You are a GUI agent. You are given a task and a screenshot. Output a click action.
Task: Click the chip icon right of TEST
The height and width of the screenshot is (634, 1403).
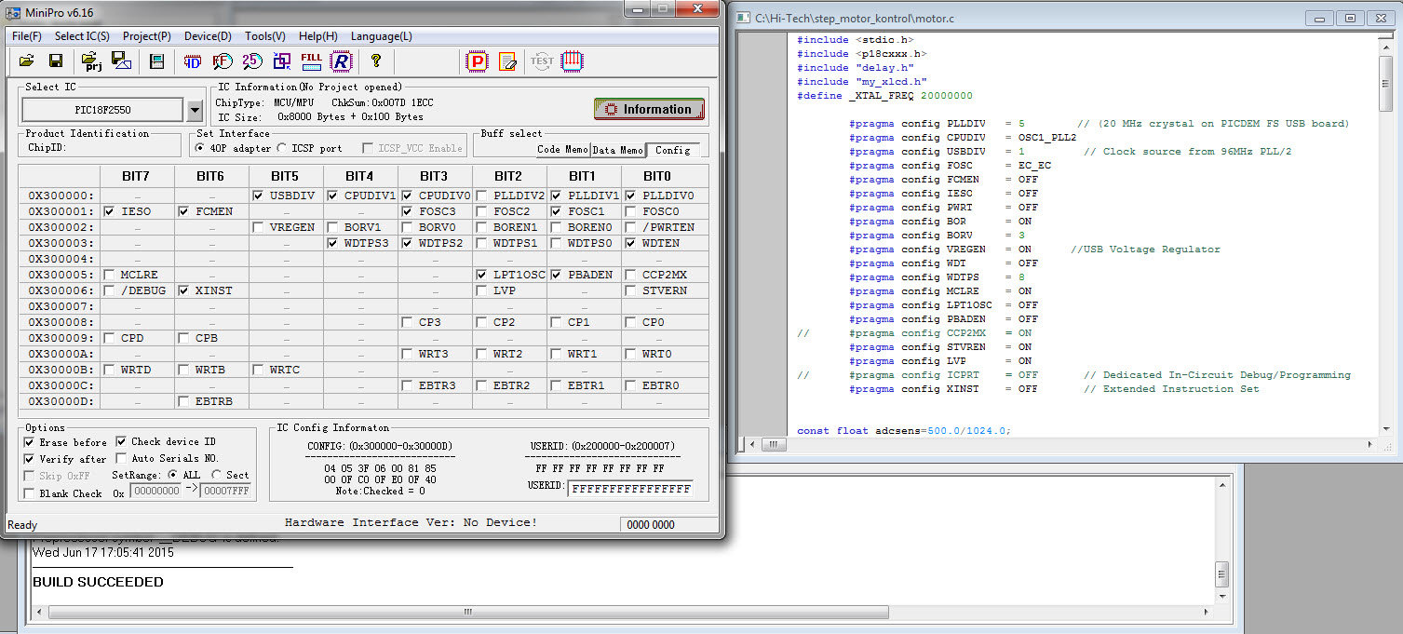572,61
